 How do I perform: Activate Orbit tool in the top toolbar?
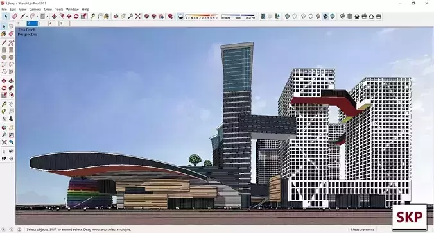tap(116, 16)
